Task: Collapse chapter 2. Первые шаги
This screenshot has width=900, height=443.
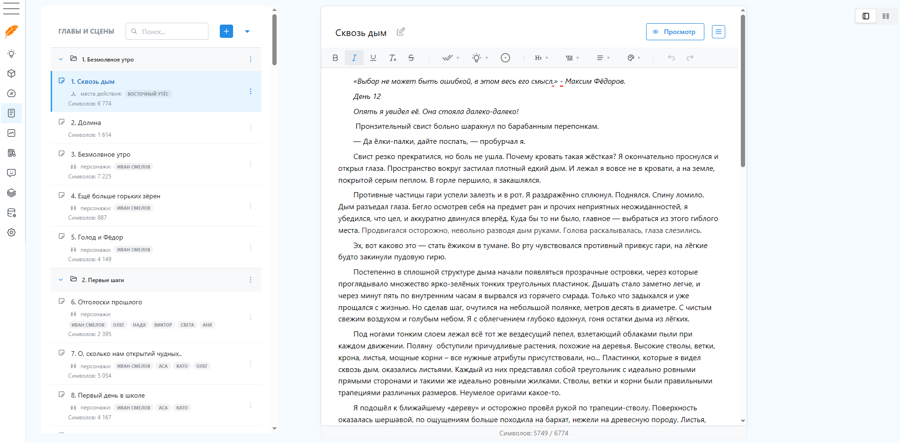Action: coord(61,280)
